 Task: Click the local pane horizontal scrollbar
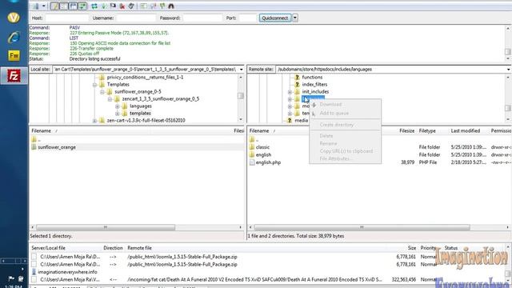click(106, 227)
